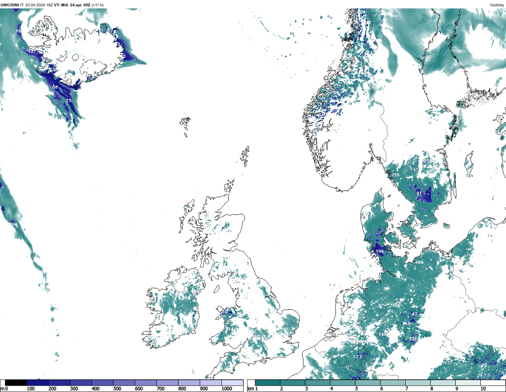Image resolution: width=506 pixels, height=392 pixels.
Task: Click the '75' value south of Iceland
Action: tap(69, 100)
